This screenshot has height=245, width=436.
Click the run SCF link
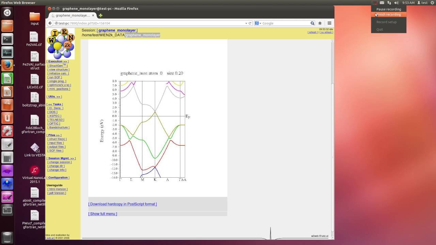pos(54,77)
